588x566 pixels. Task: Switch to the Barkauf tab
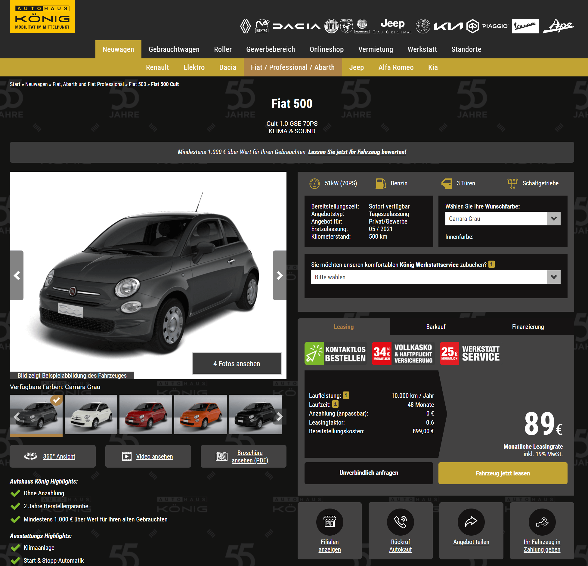pyautogui.click(x=436, y=327)
